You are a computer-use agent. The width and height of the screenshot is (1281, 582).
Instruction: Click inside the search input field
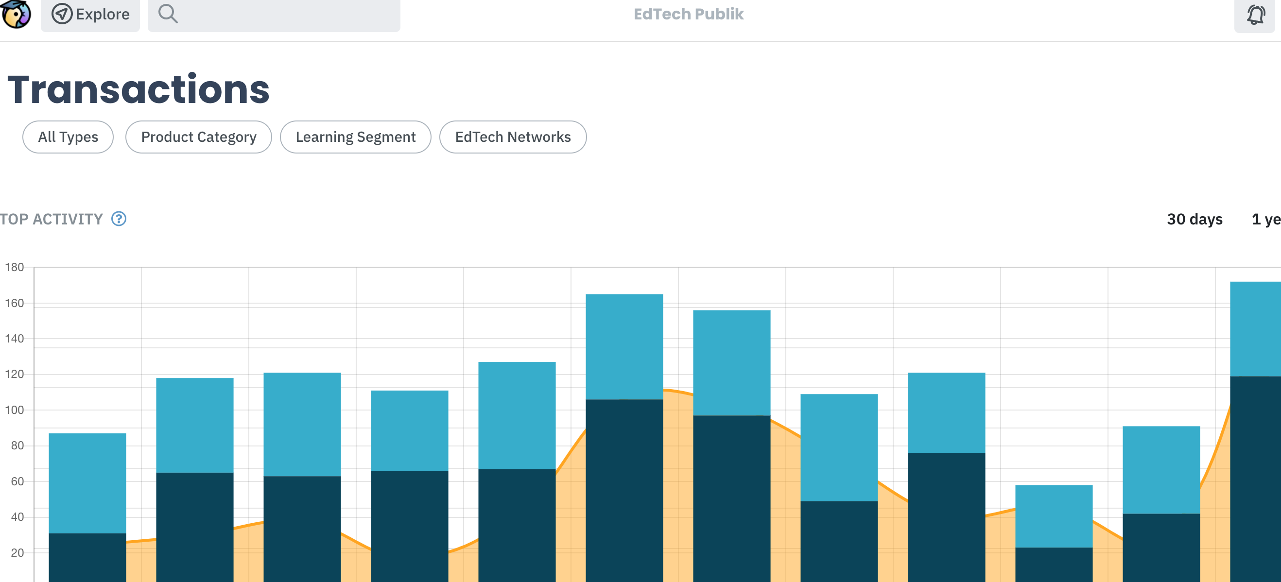coord(274,14)
